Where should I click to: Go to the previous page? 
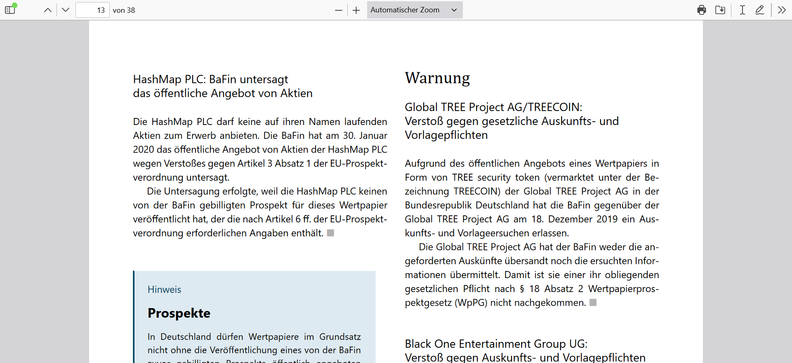(x=48, y=10)
